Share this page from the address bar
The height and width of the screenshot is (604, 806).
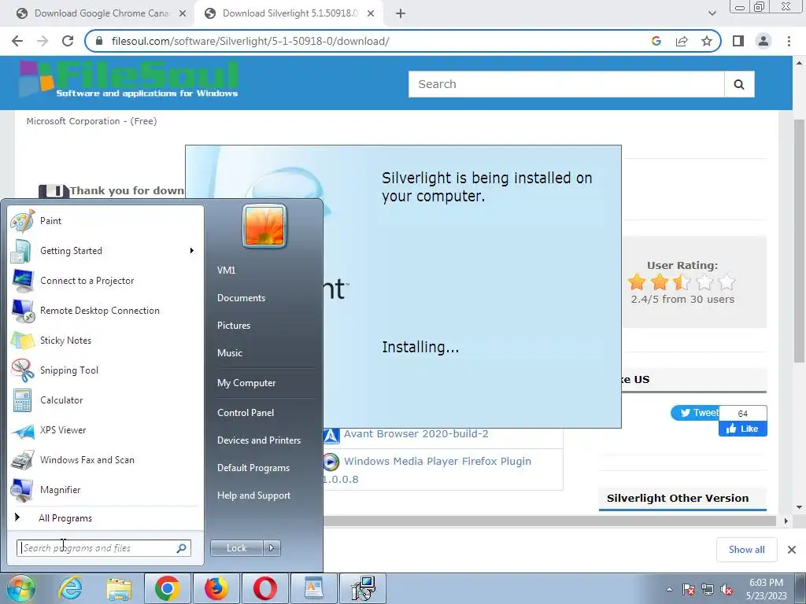coord(682,41)
